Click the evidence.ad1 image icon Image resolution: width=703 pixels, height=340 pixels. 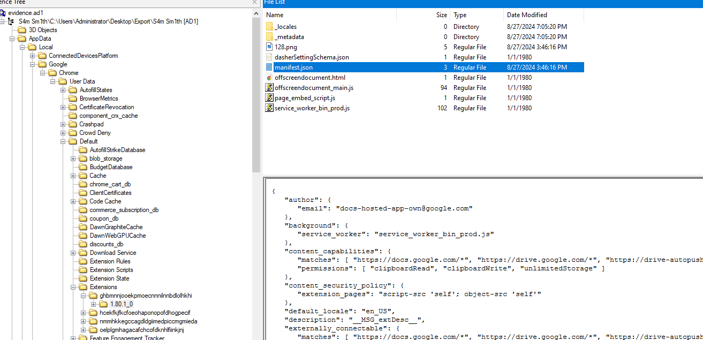[x=3, y=12]
